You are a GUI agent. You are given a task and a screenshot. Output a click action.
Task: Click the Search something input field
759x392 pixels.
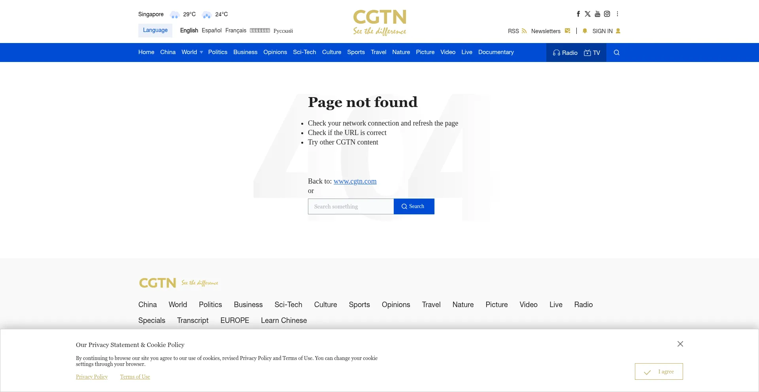351,206
